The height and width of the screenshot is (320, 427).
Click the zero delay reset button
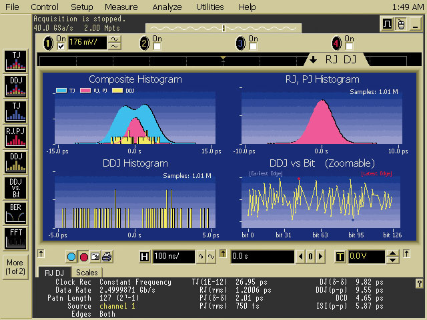310,256
